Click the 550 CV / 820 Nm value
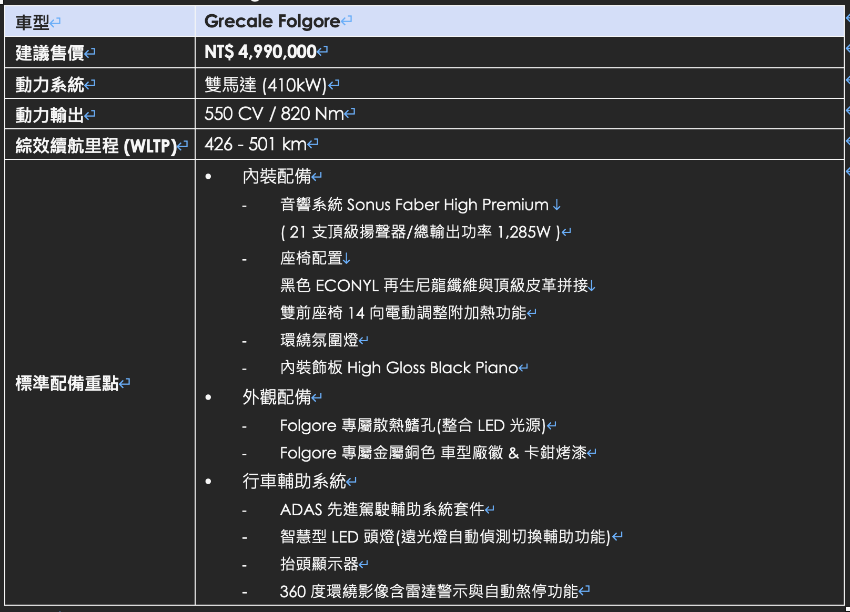This screenshot has height=612, width=850. click(x=274, y=114)
